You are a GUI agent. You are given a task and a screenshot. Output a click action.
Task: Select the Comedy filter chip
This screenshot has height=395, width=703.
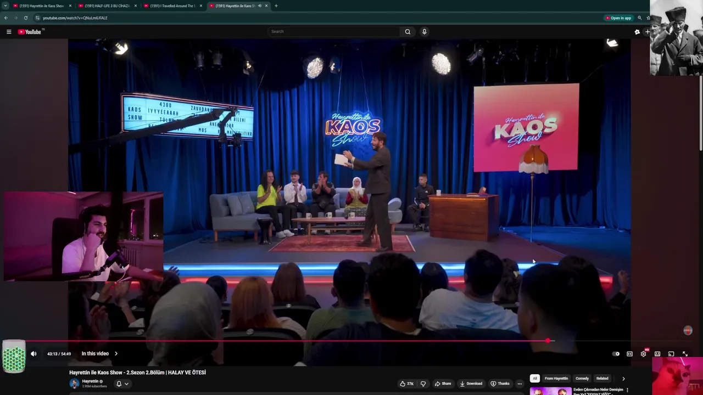[582, 379]
